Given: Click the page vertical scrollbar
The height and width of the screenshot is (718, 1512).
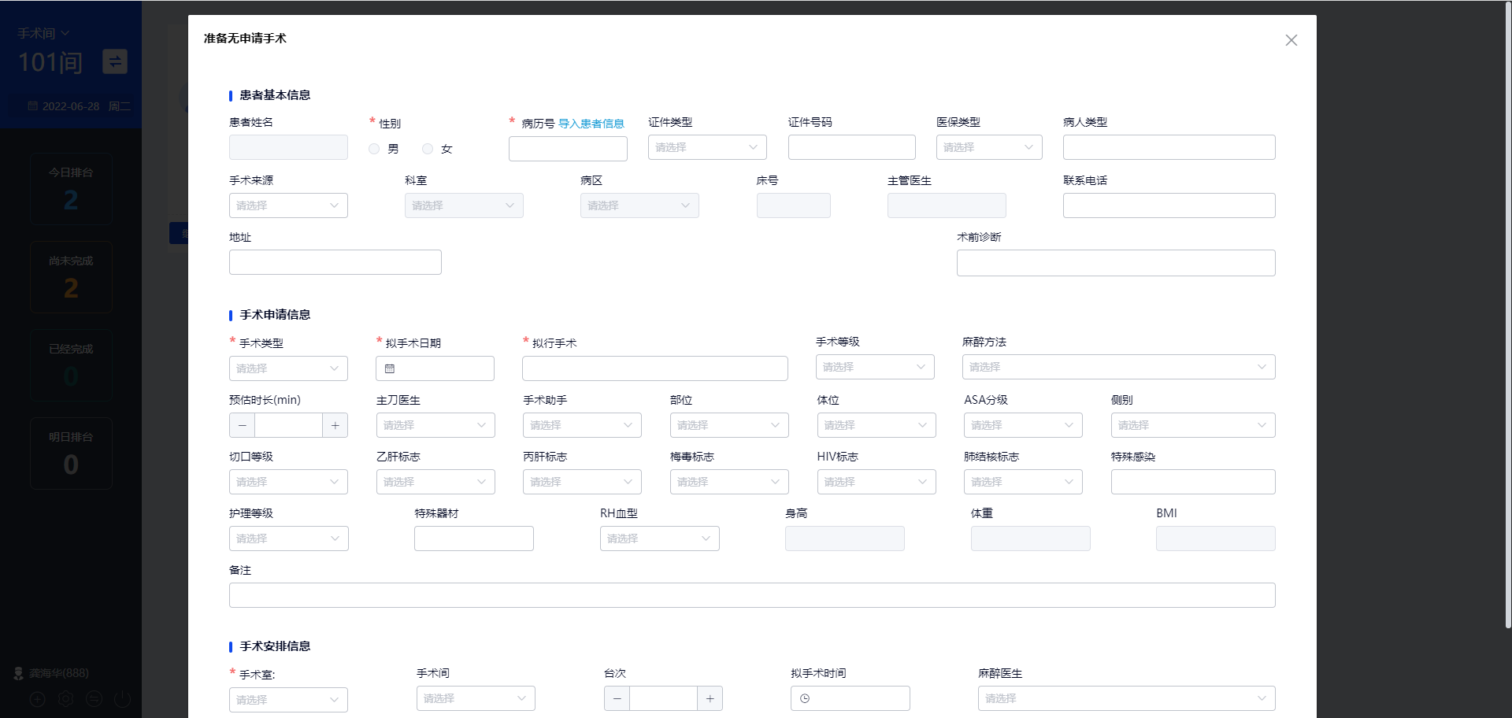Looking at the screenshot, I should [x=1508, y=315].
